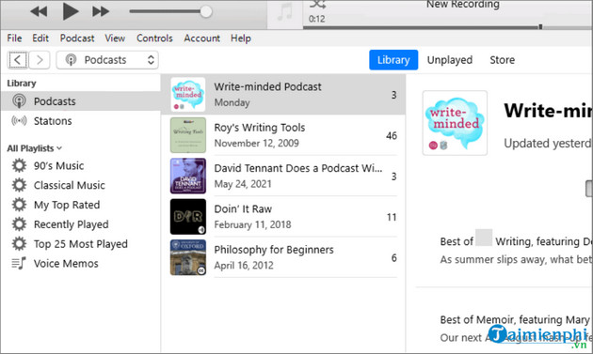Open the Help menu
The height and width of the screenshot is (354, 593).
point(241,38)
